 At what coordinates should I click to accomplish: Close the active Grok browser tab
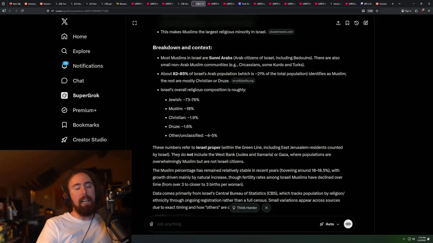pos(203,4)
